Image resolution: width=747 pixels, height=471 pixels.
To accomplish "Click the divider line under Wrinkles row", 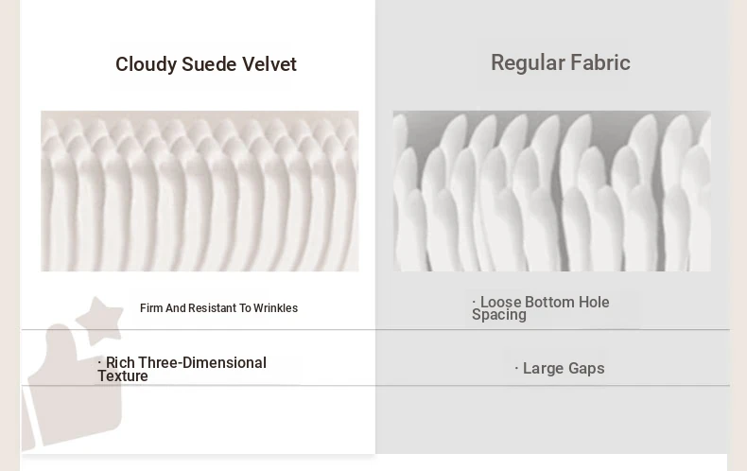I will [375, 329].
